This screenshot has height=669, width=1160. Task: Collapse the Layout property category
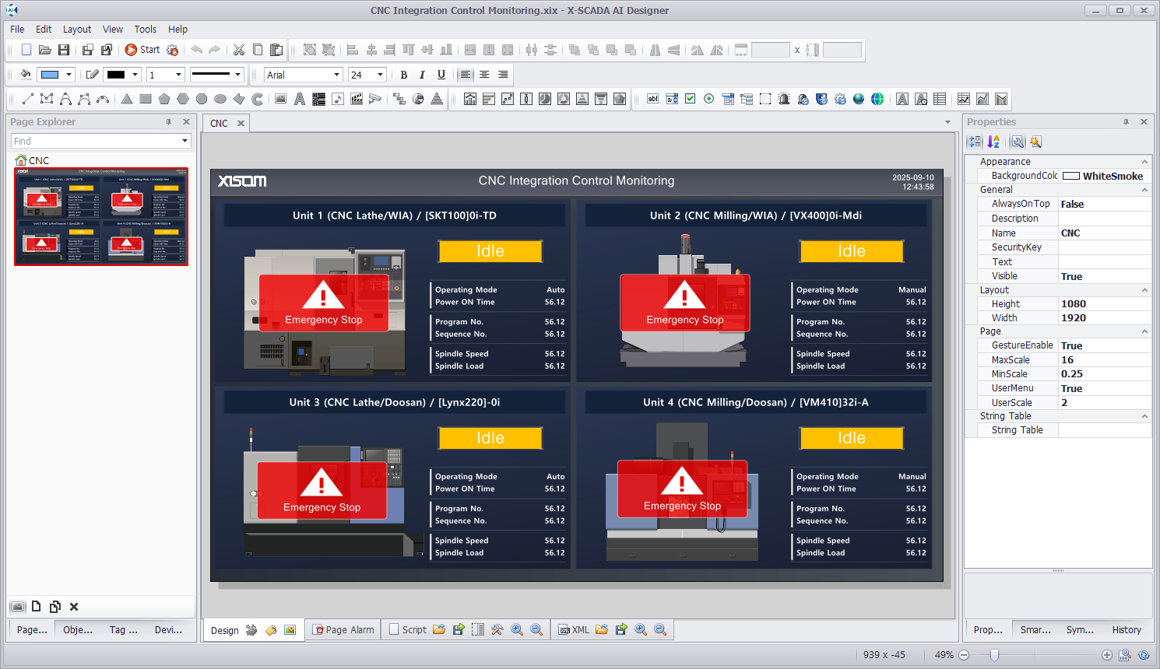(1144, 290)
